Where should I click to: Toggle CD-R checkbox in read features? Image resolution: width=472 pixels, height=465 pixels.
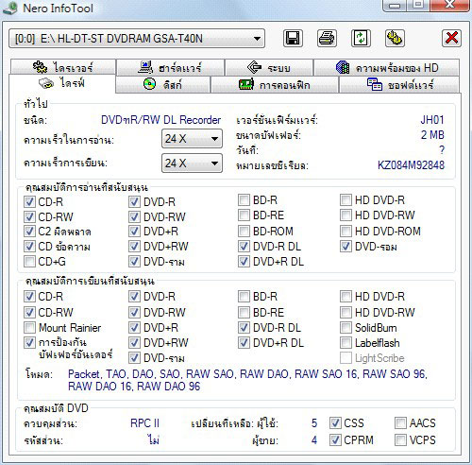tap(29, 201)
